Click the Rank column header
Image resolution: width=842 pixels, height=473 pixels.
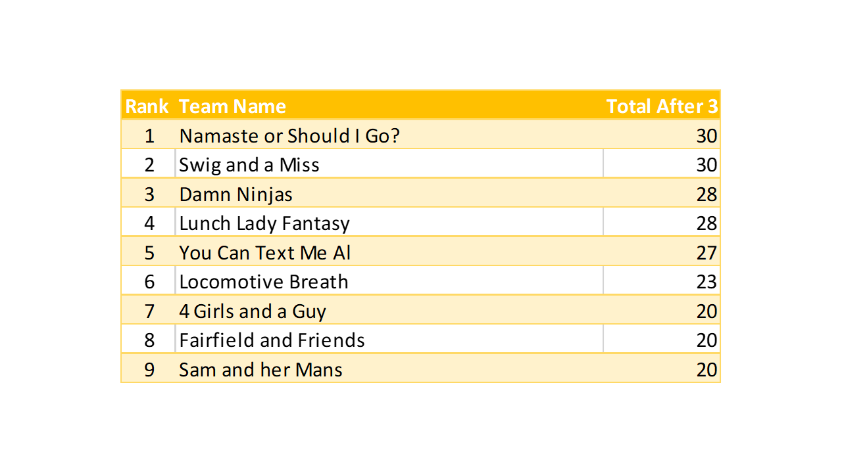click(147, 106)
